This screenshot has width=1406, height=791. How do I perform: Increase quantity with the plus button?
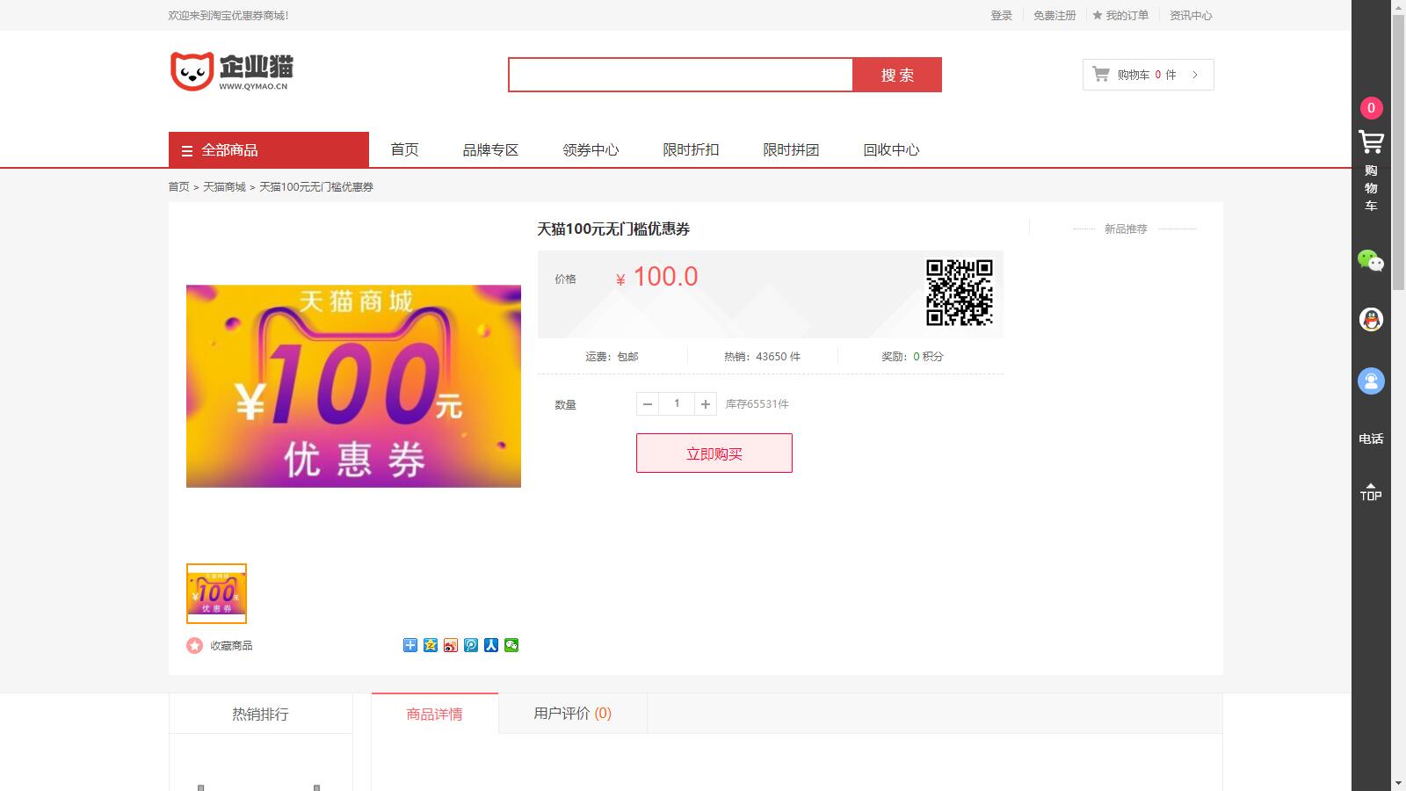coord(705,404)
